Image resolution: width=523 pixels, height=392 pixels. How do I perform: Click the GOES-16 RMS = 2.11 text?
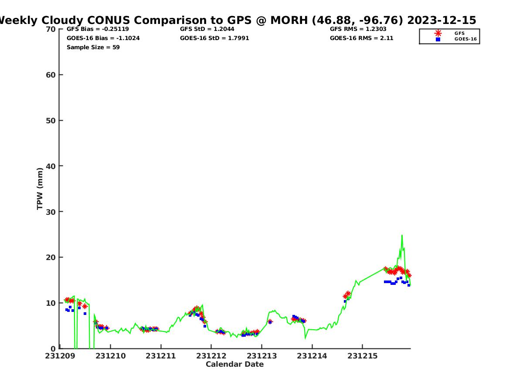[361, 38]
